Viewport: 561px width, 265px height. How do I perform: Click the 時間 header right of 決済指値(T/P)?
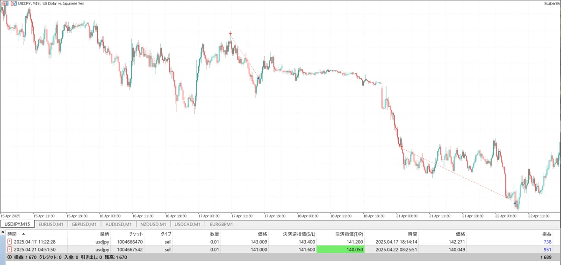coord(411,233)
